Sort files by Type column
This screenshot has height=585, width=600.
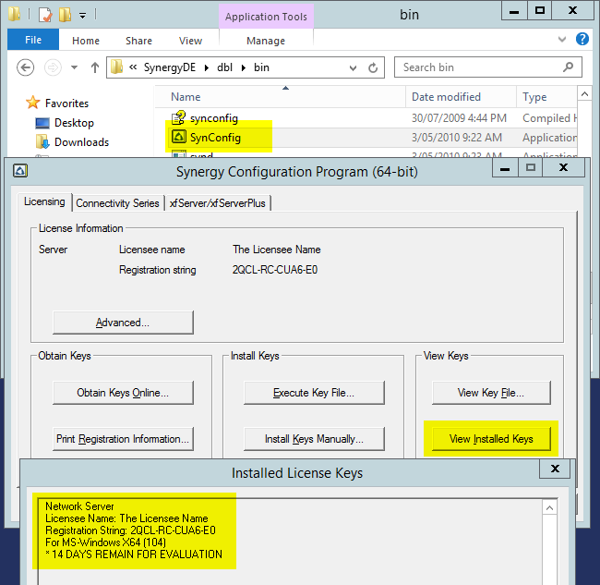(534, 97)
